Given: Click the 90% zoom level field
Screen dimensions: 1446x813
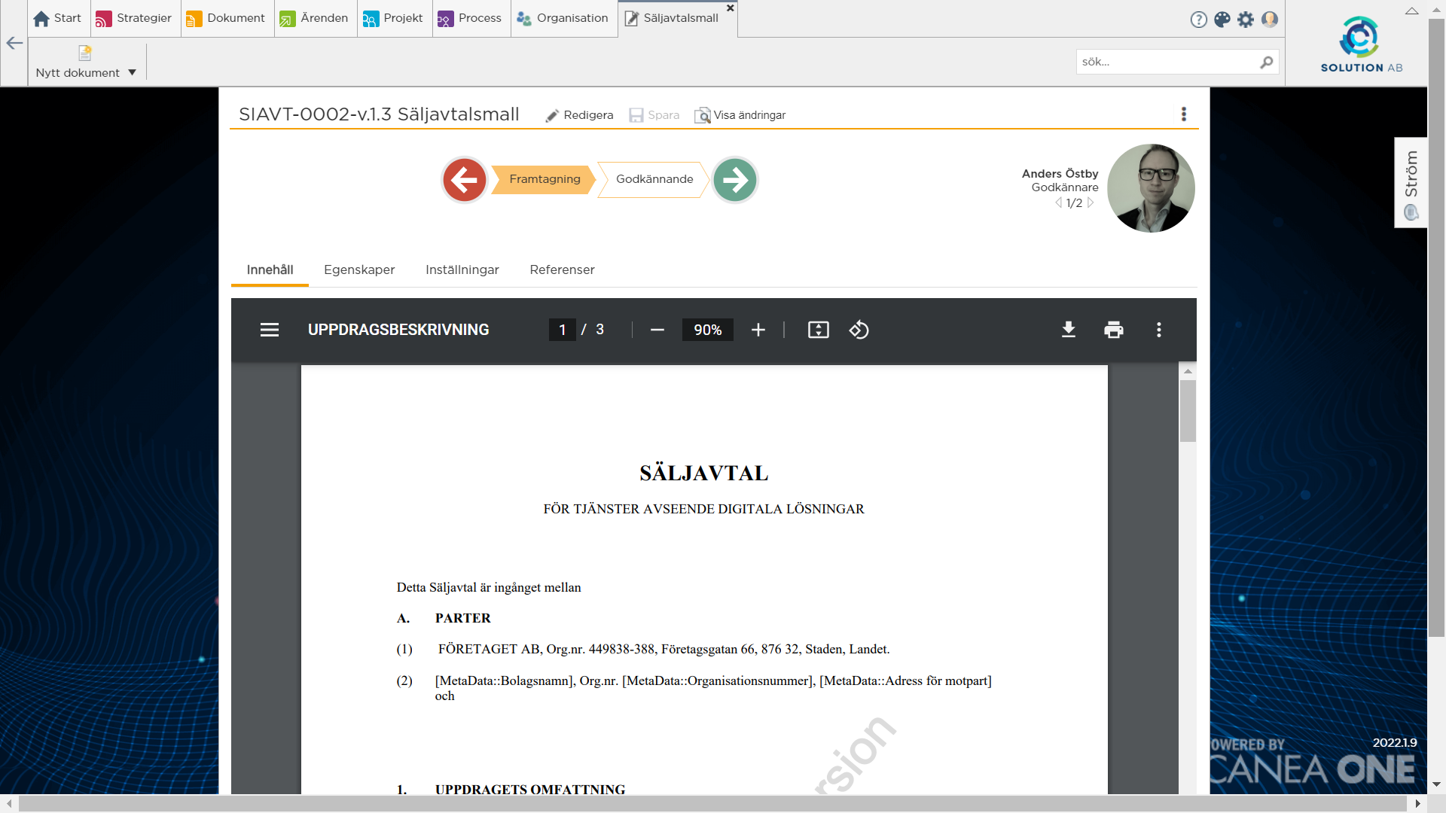Looking at the screenshot, I should click(x=707, y=330).
